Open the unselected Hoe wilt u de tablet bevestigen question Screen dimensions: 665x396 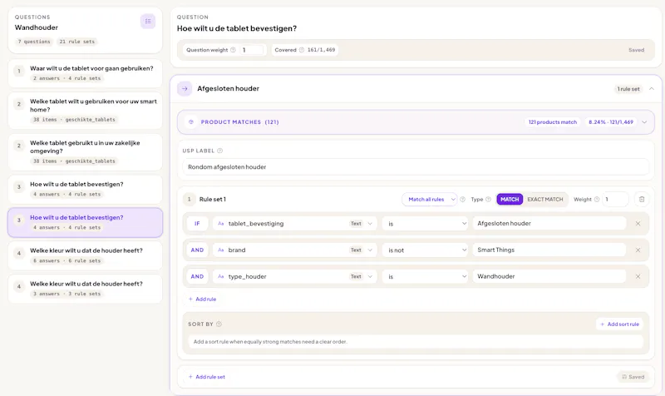86,190
